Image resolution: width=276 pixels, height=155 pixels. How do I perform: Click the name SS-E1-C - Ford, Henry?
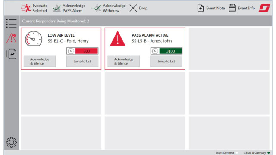click(68, 41)
